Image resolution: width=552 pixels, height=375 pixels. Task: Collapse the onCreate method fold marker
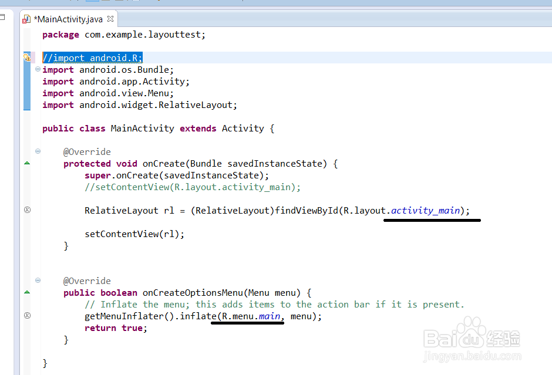(x=38, y=151)
